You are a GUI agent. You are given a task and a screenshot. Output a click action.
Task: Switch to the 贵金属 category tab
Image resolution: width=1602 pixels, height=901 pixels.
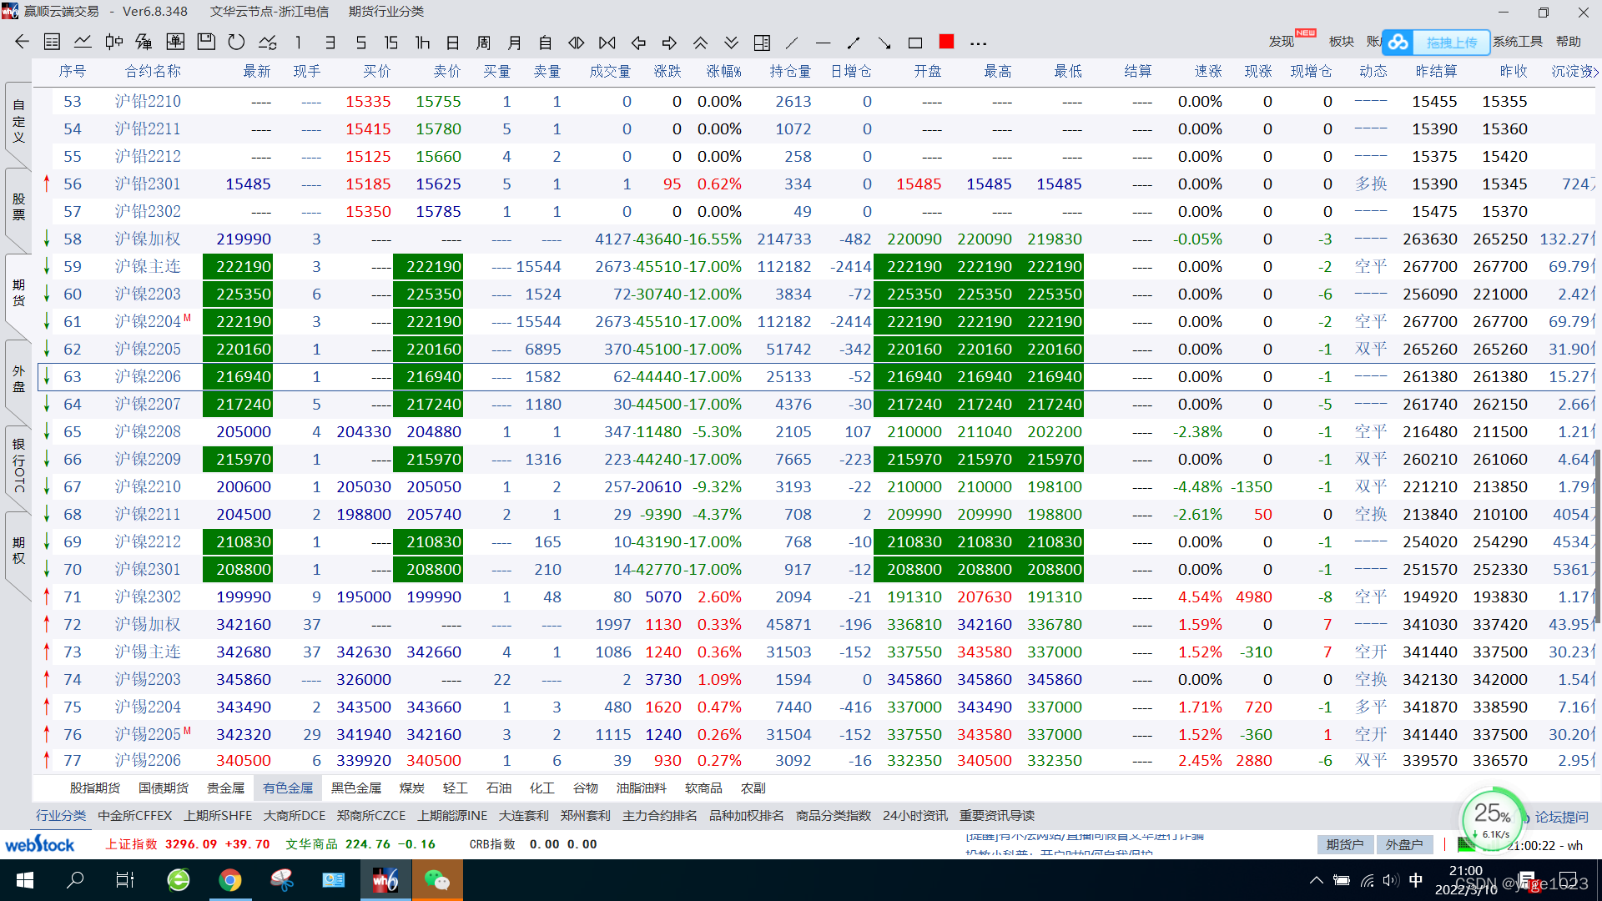pyautogui.click(x=225, y=788)
